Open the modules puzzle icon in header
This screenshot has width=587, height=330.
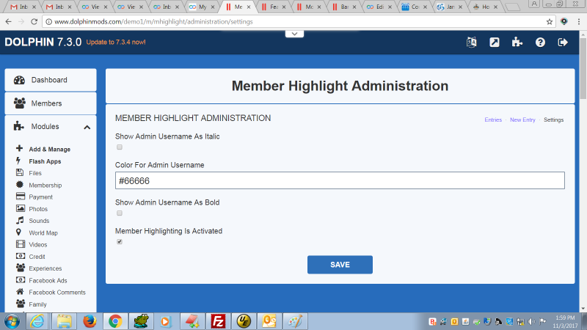517,43
